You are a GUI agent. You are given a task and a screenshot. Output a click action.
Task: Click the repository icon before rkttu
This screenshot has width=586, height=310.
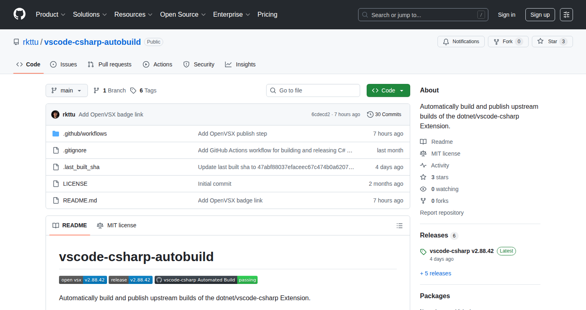click(x=16, y=42)
